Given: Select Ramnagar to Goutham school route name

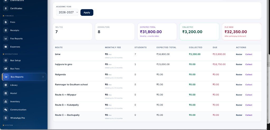Looking at the screenshot, I should (71, 84).
